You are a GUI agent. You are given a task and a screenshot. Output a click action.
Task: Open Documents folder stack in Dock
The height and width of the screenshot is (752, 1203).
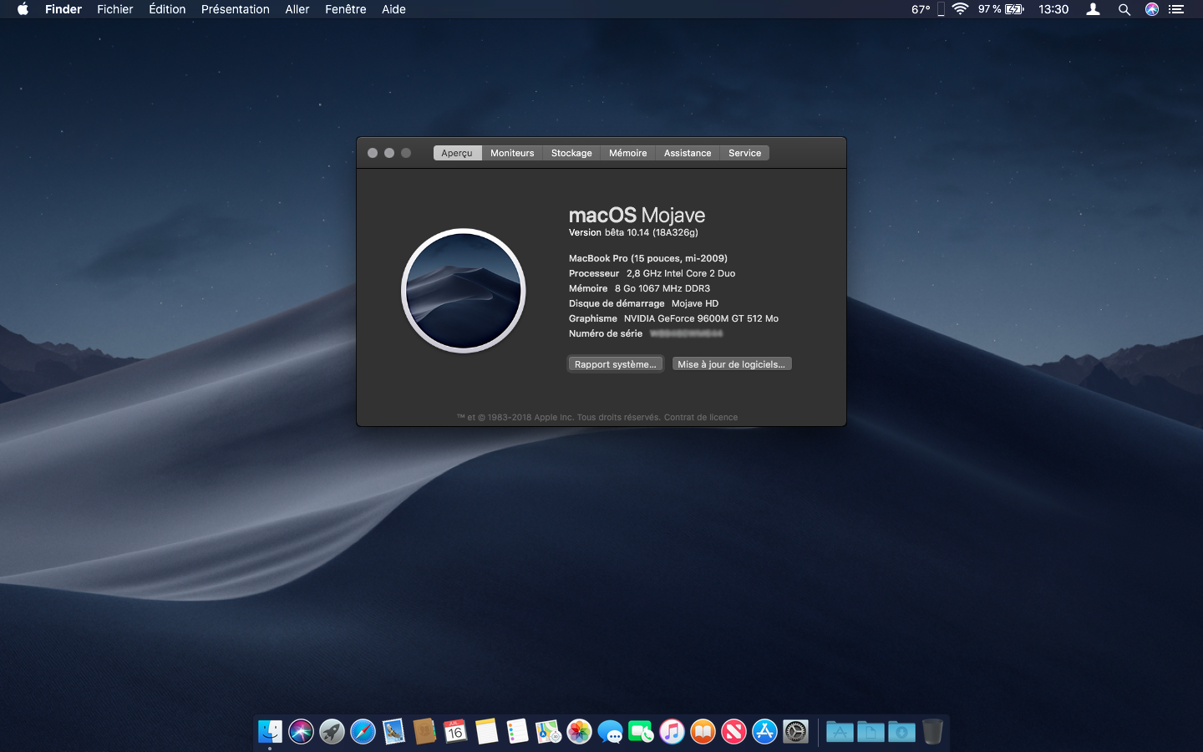tap(871, 732)
